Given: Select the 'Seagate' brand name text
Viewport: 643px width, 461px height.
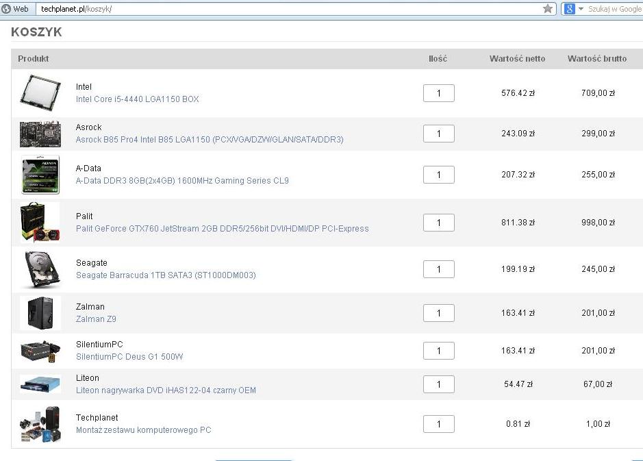Looking at the screenshot, I should [x=92, y=263].
